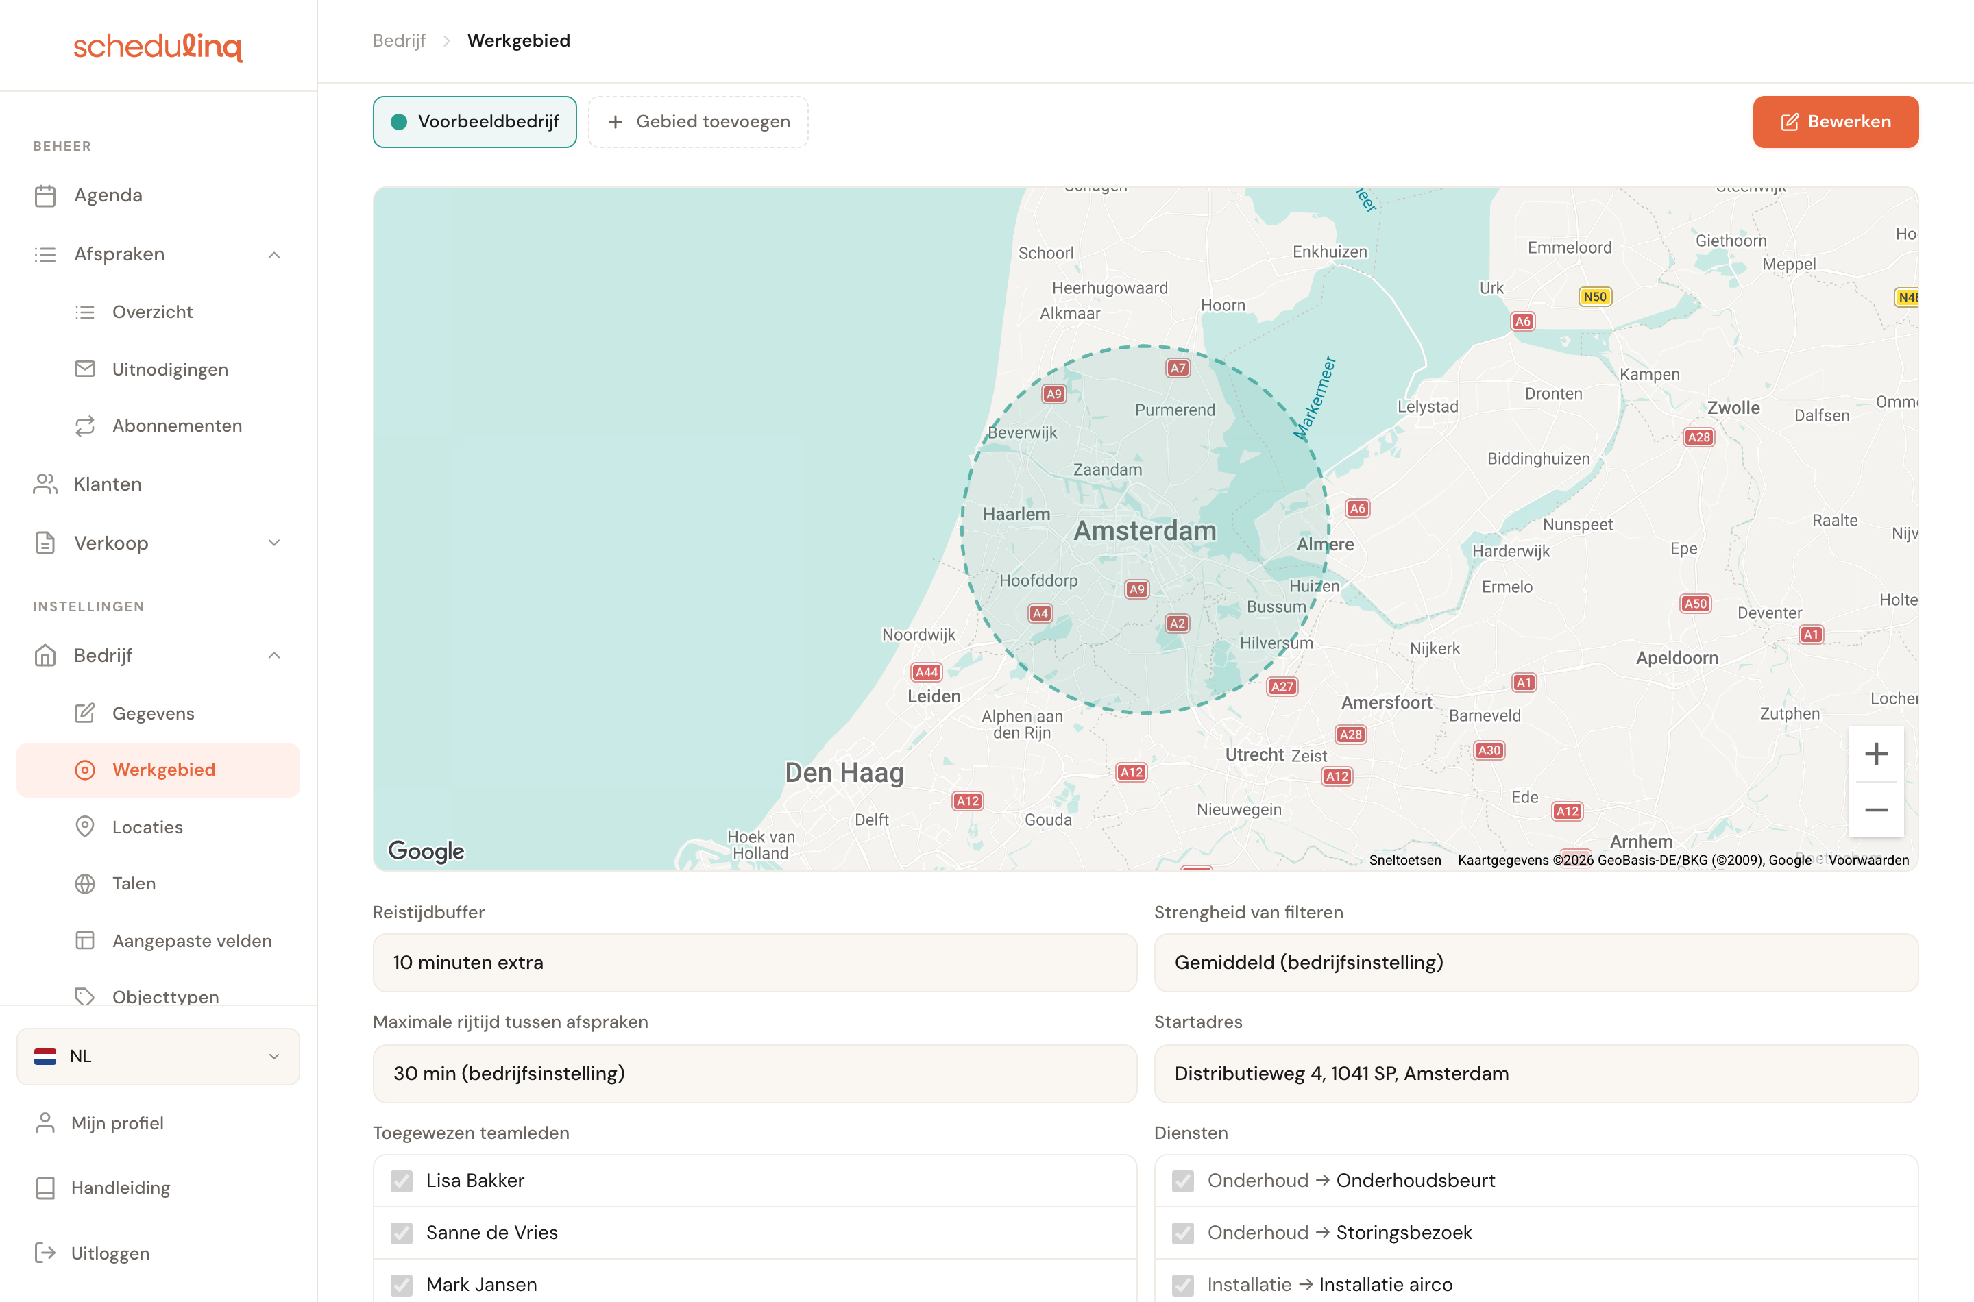Image resolution: width=1974 pixels, height=1302 pixels.
Task: Collapse the Afspraken menu chevron
Action: pyautogui.click(x=274, y=255)
